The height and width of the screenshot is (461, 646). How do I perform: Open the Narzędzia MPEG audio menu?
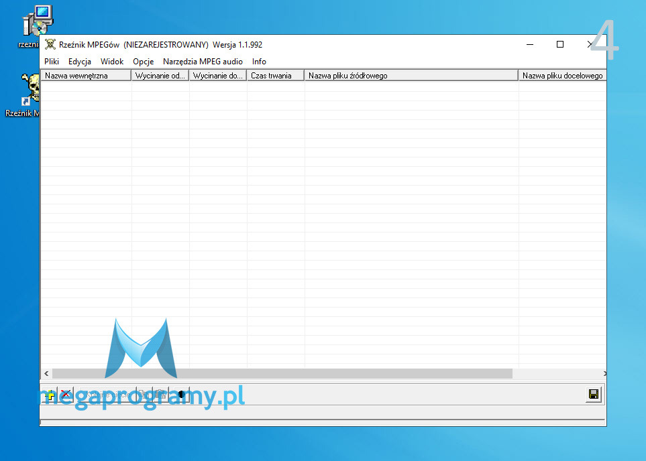pyautogui.click(x=203, y=62)
